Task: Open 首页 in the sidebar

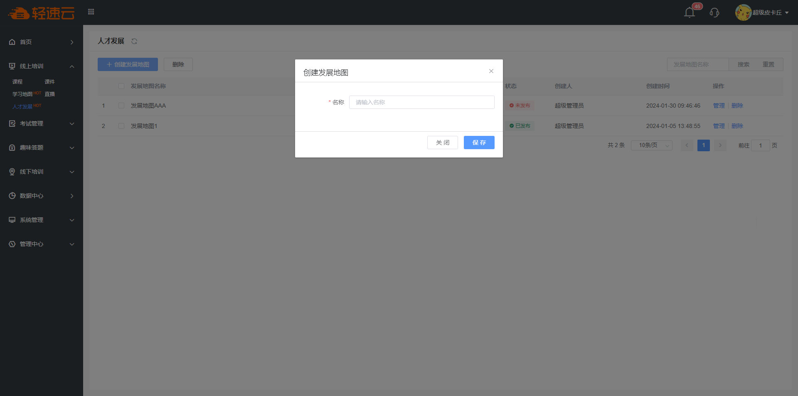Action: (x=42, y=42)
